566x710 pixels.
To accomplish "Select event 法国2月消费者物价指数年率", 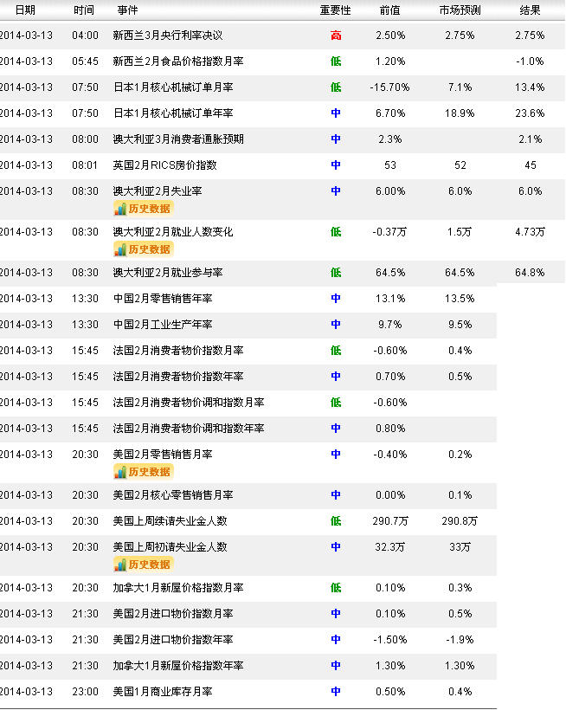I will [178, 377].
